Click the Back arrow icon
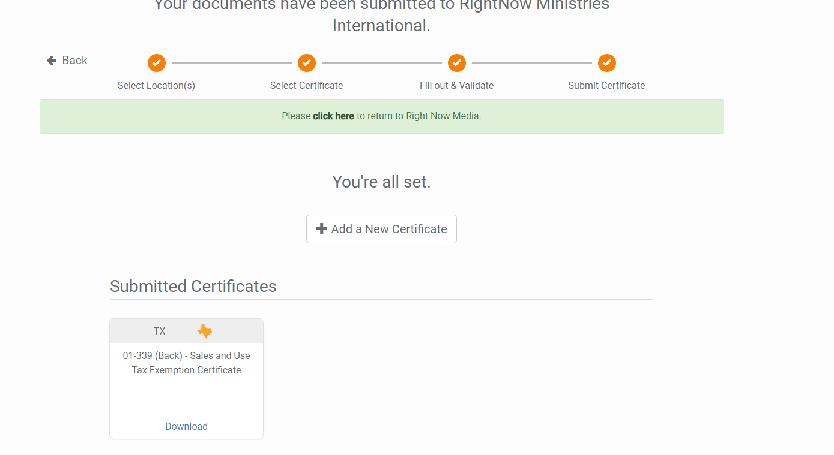Screen dimensions: 834x455 (x=52, y=61)
